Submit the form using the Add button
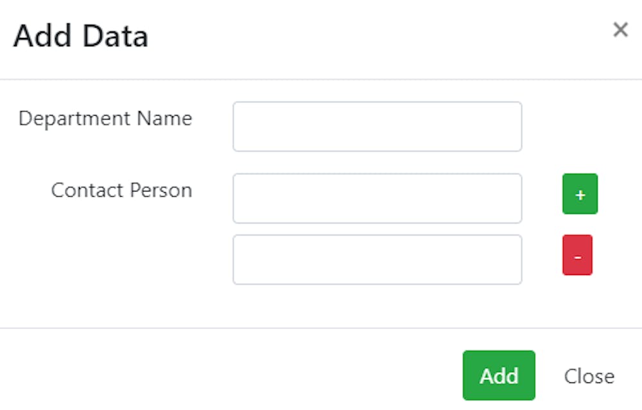Screen dimensions: 642x410 pos(498,376)
